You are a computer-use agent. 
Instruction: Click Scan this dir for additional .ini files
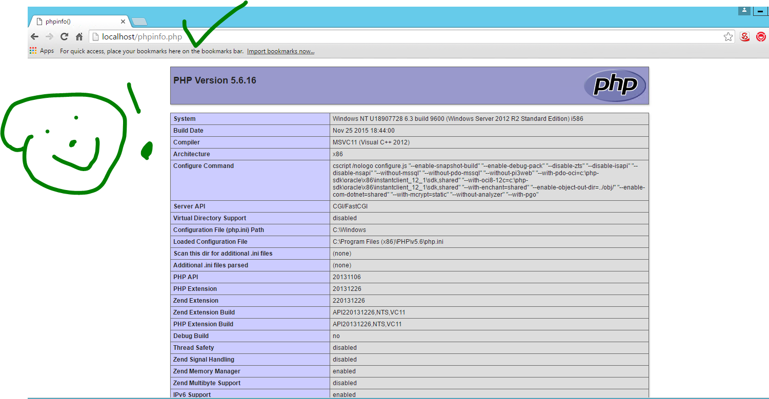223,254
